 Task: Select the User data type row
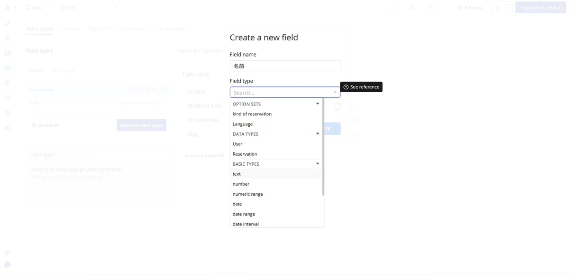tap(98, 103)
